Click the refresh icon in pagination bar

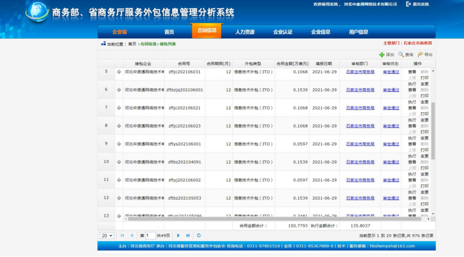point(199,236)
